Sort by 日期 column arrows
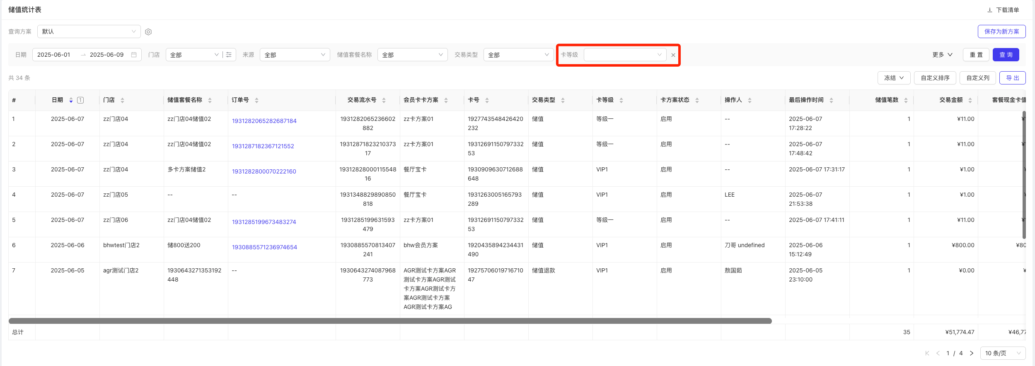The height and width of the screenshot is (366, 1035). click(71, 100)
